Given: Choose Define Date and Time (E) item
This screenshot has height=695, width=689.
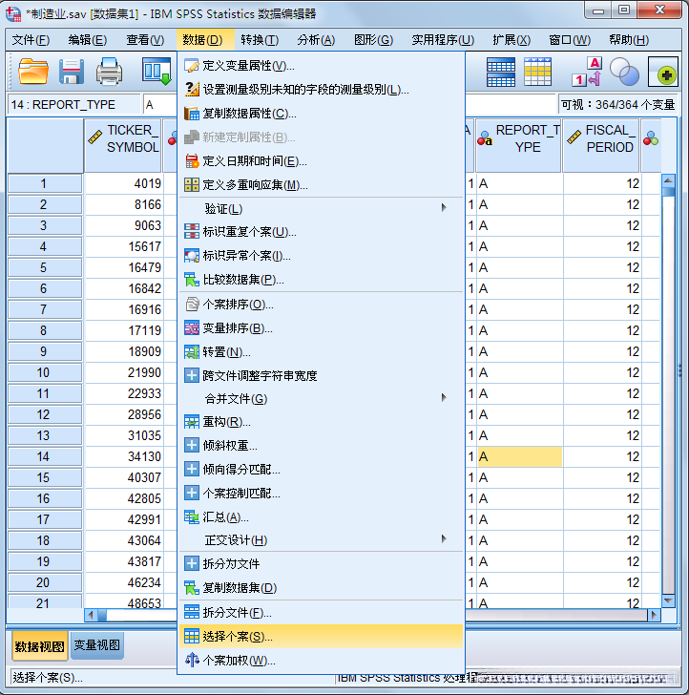Looking at the screenshot, I should point(321,161).
